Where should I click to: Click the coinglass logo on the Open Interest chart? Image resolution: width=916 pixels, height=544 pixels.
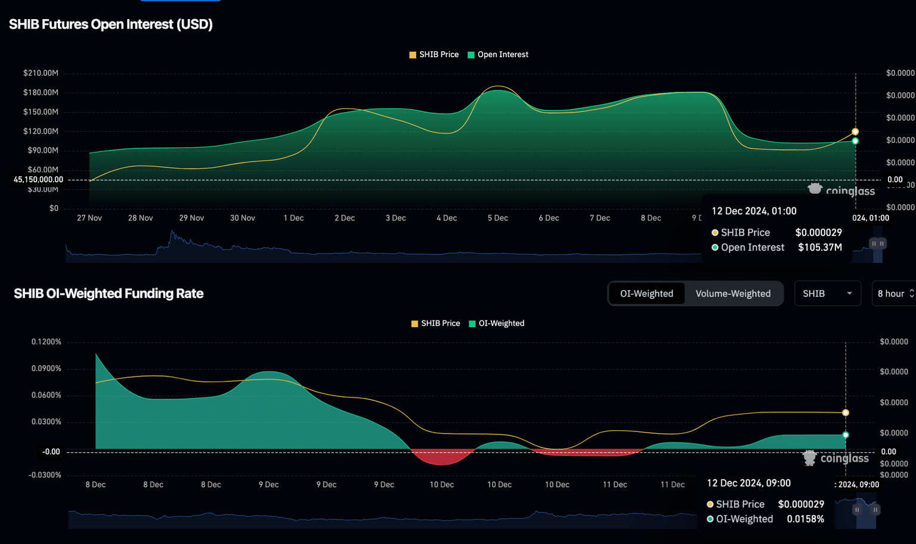tap(841, 190)
